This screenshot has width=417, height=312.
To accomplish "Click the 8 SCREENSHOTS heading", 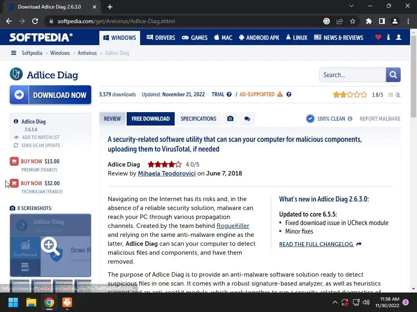I will (35, 208).
